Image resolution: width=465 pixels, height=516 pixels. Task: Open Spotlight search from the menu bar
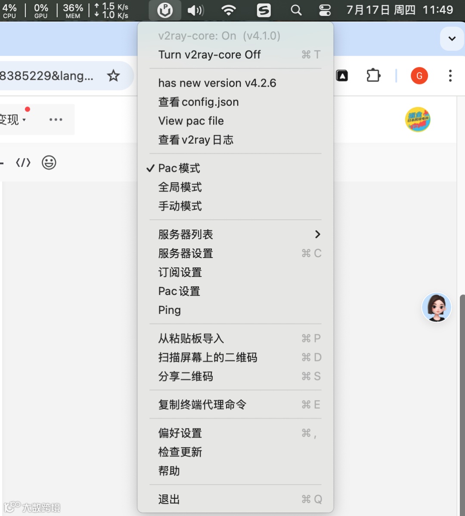point(296,10)
